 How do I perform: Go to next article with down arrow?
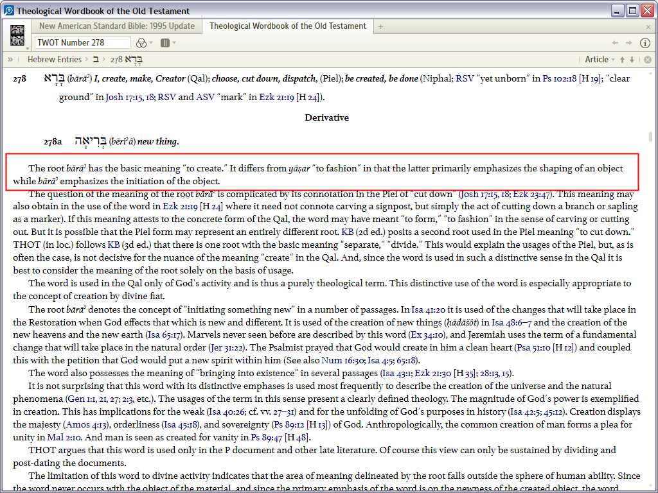point(632,60)
